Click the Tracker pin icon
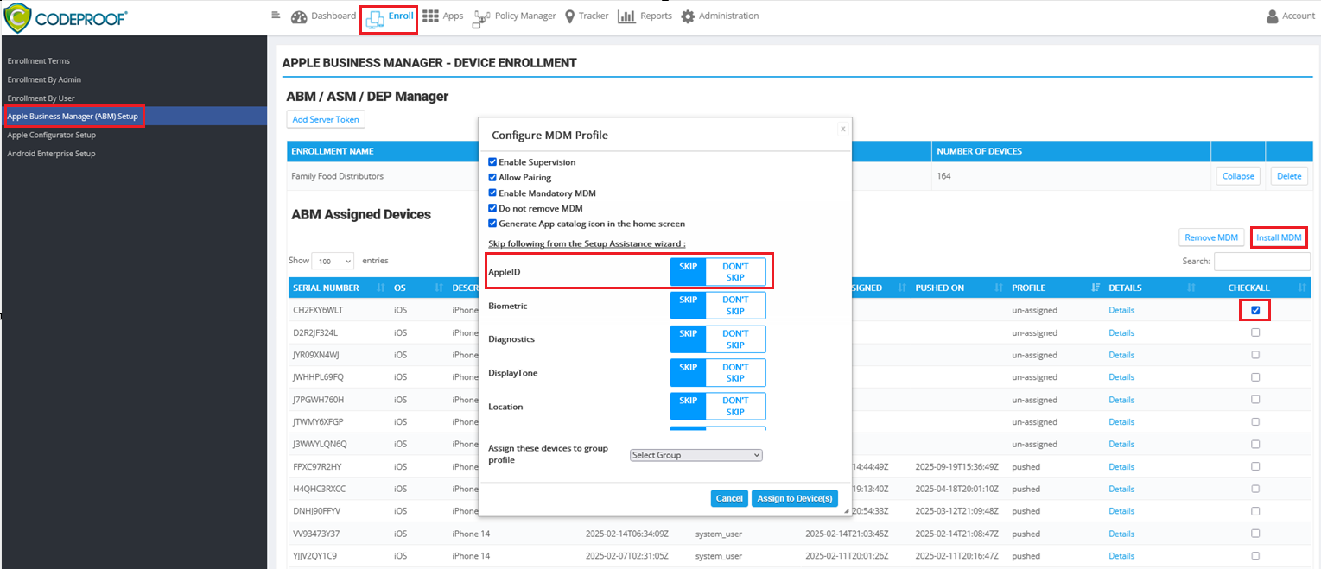 click(570, 17)
